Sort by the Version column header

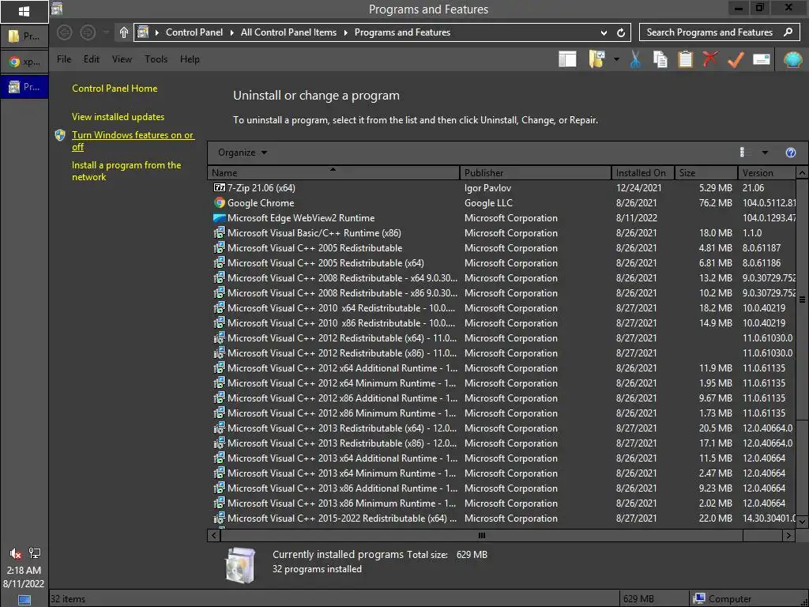click(766, 172)
